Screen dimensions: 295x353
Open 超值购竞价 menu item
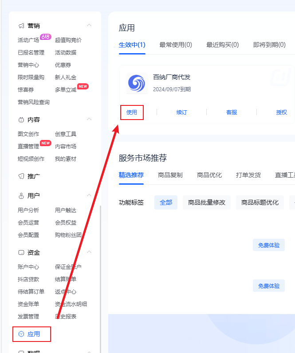click(x=68, y=40)
